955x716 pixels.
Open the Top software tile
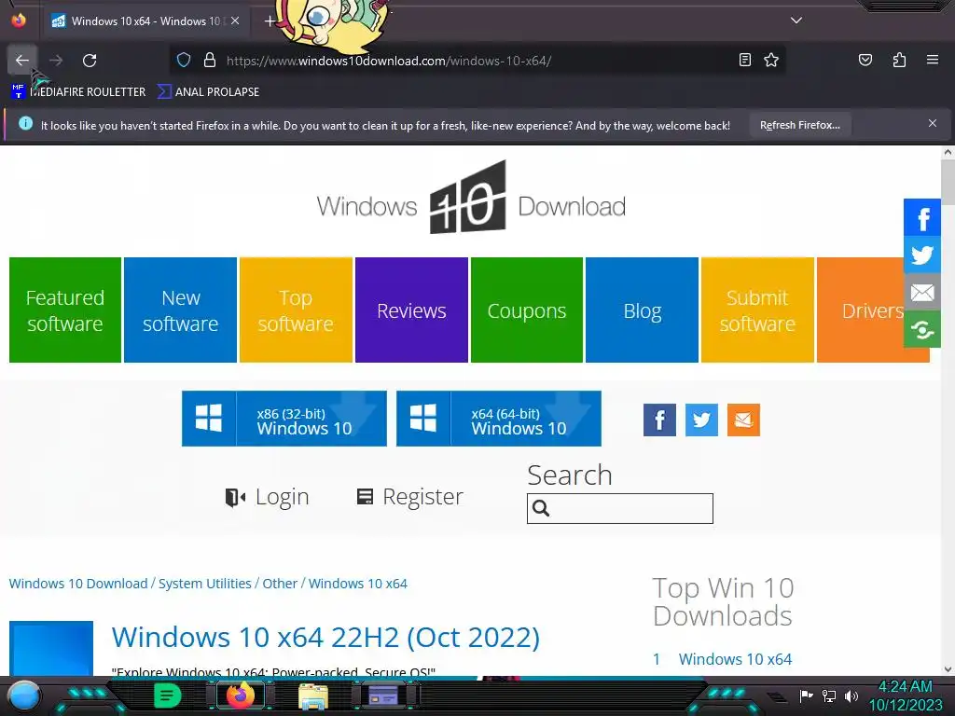296,310
